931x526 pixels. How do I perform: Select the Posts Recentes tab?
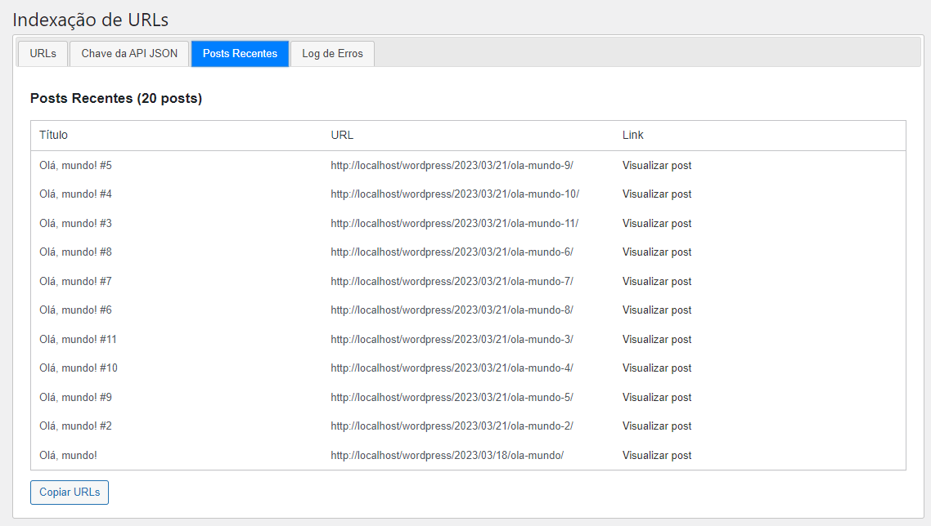[240, 53]
